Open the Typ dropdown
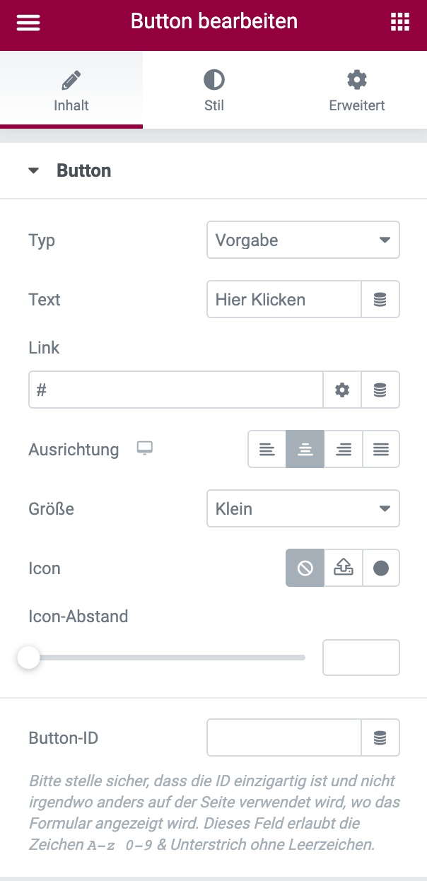Image resolution: width=427 pixels, height=881 pixels. click(303, 240)
